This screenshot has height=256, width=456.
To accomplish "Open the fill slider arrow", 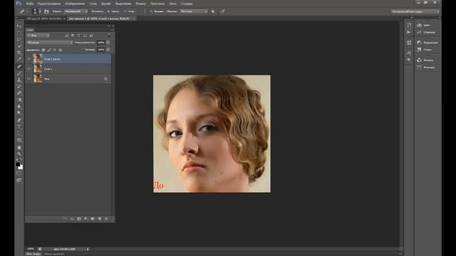I will point(108,50).
